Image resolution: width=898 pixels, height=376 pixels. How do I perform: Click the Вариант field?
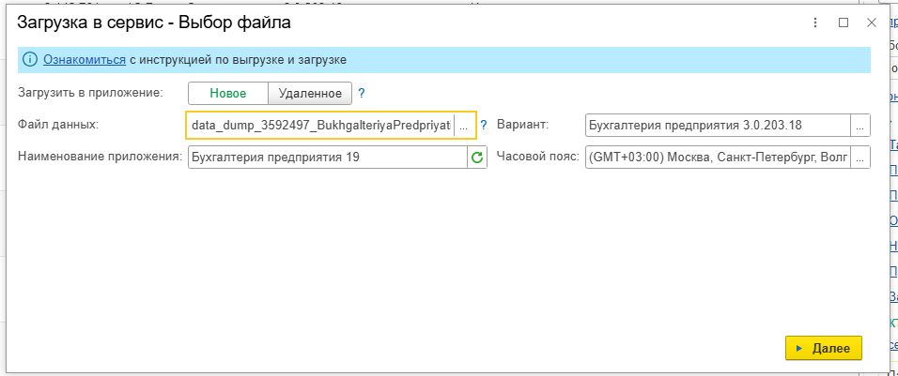[x=719, y=125]
